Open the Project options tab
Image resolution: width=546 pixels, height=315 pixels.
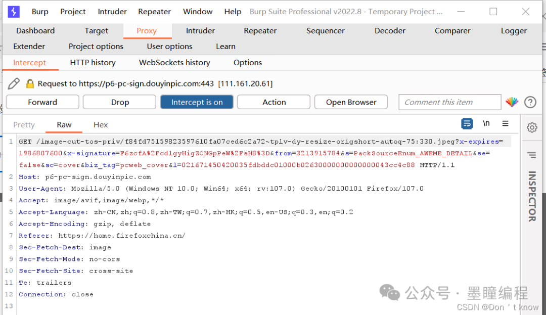tap(96, 47)
